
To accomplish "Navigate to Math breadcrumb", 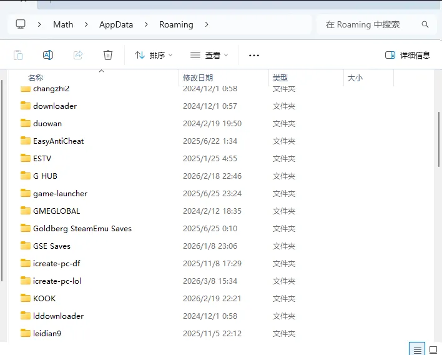I will tap(63, 24).
